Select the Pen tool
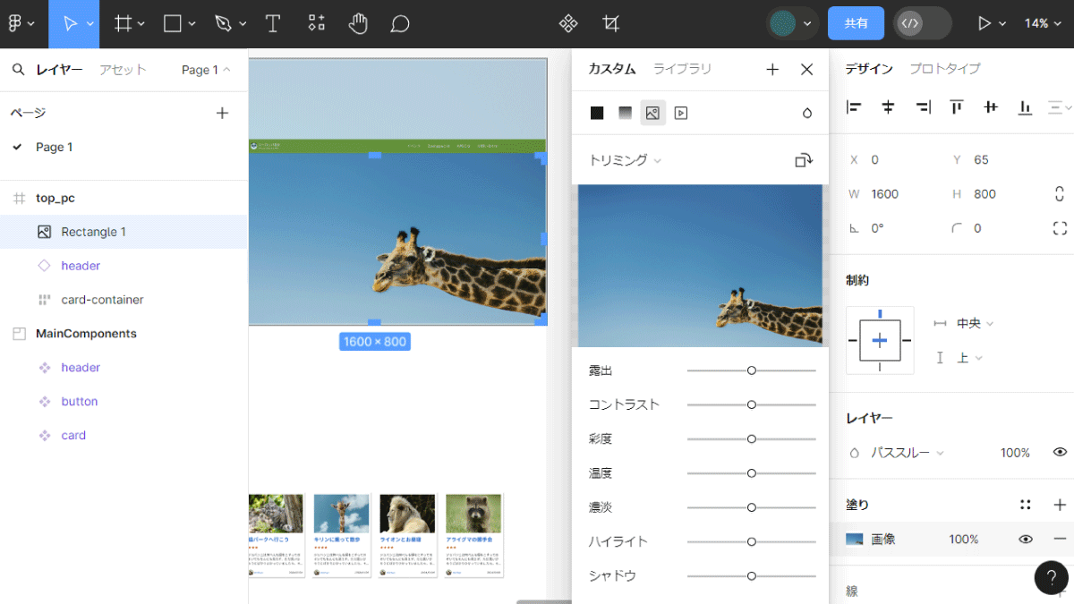The height and width of the screenshot is (604, 1074). [223, 24]
